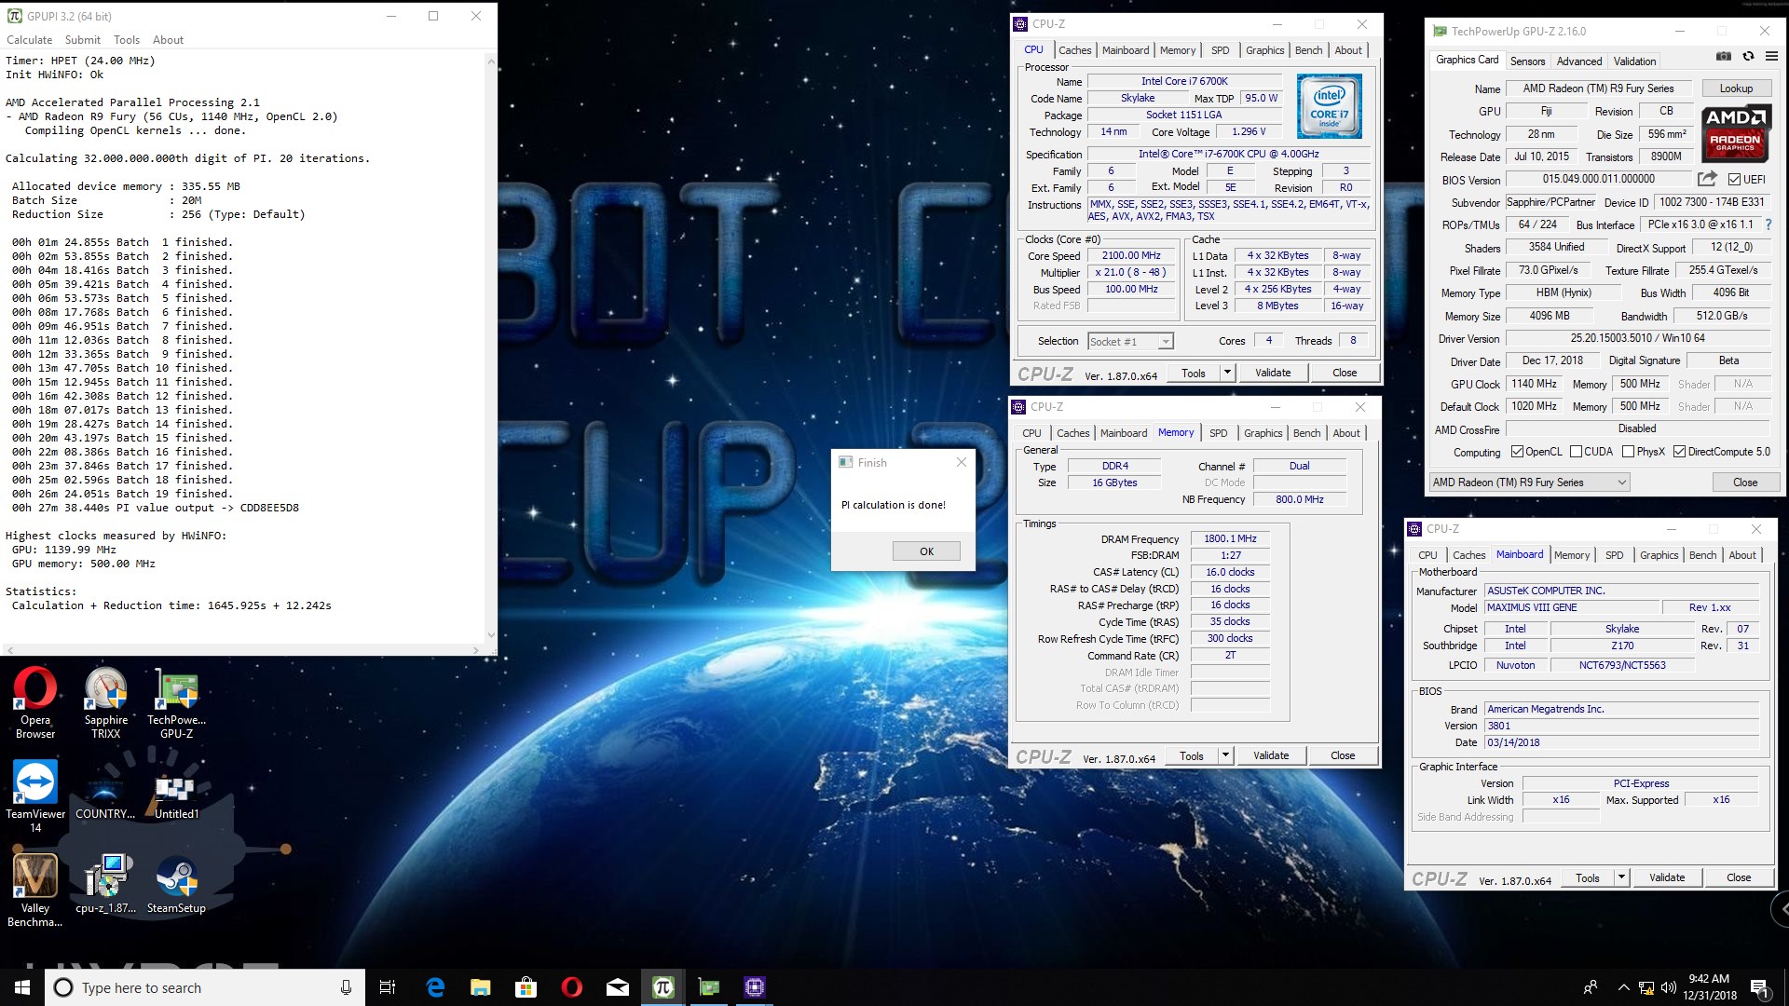Toggle the DirectCompute 5.0 checkbox

1679,452
